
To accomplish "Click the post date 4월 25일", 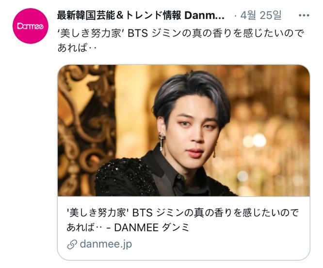I will [x=261, y=15].
